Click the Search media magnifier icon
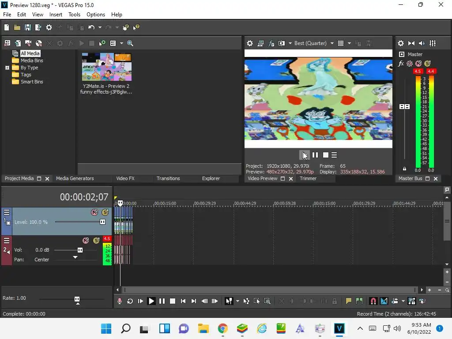The width and height of the screenshot is (452, 339). click(130, 43)
